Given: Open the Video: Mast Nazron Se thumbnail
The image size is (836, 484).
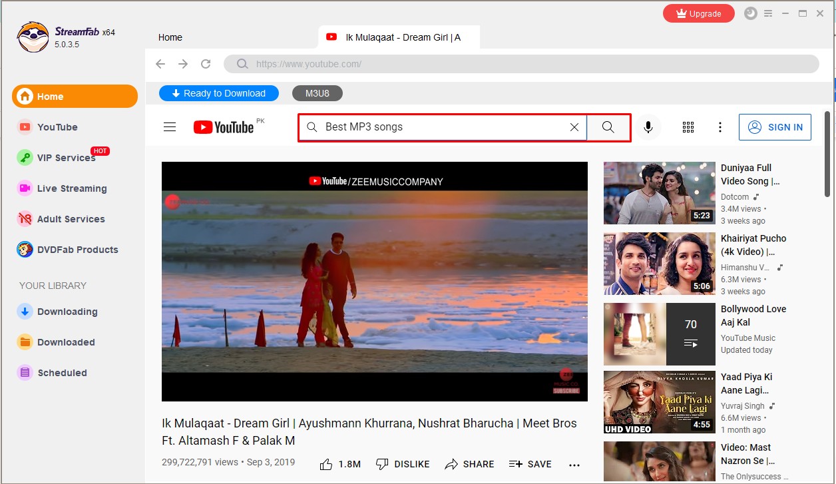Looking at the screenshot, I should [x=660, y=461].
